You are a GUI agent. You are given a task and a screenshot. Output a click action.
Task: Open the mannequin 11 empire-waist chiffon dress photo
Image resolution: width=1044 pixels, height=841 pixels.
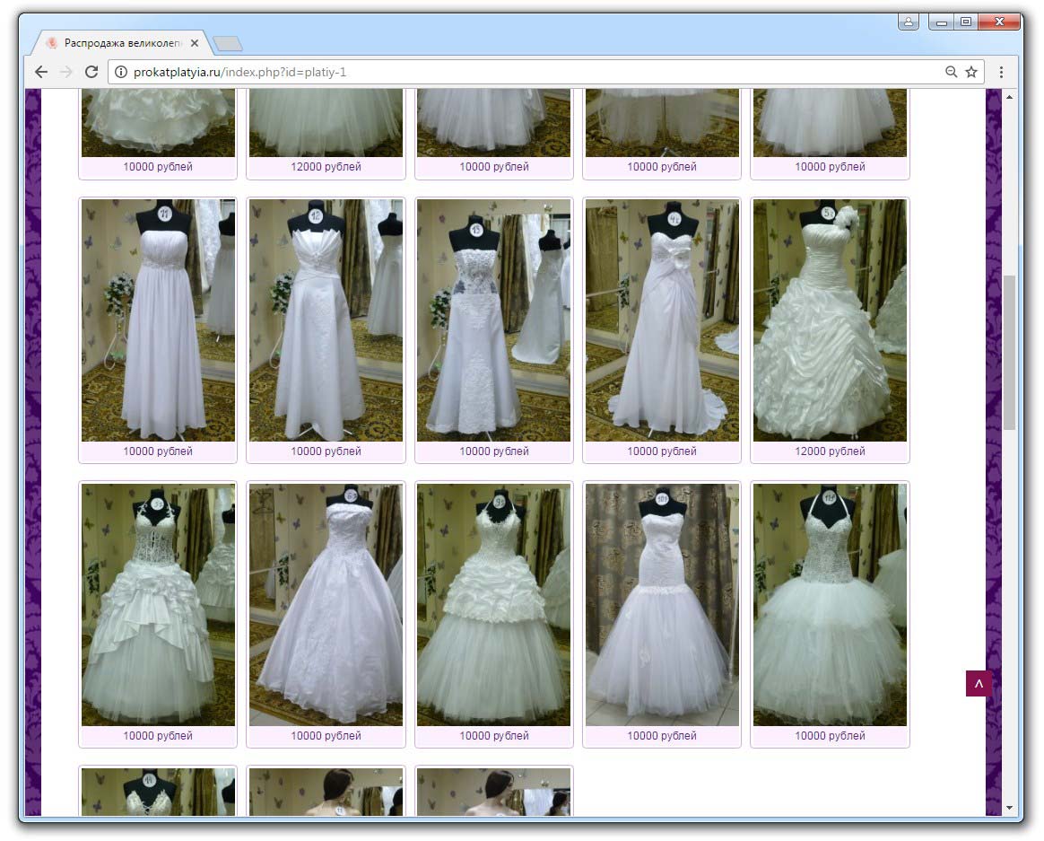159,320
